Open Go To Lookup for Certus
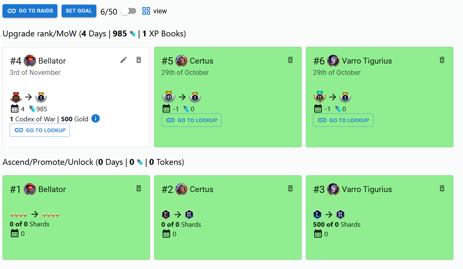Screen dimensions: 463x269 tap(191, 120)
